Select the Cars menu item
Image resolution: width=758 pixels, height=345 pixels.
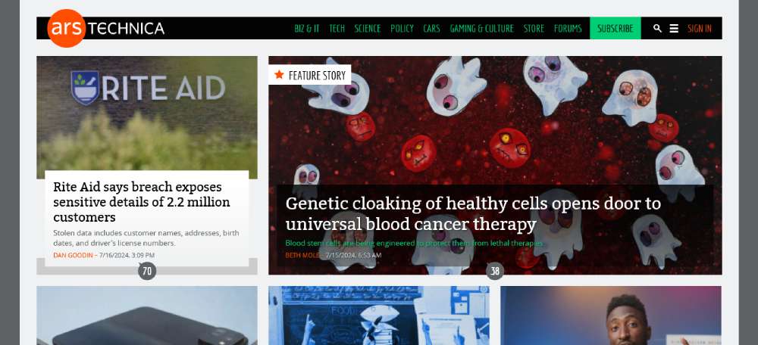point(432,29)
